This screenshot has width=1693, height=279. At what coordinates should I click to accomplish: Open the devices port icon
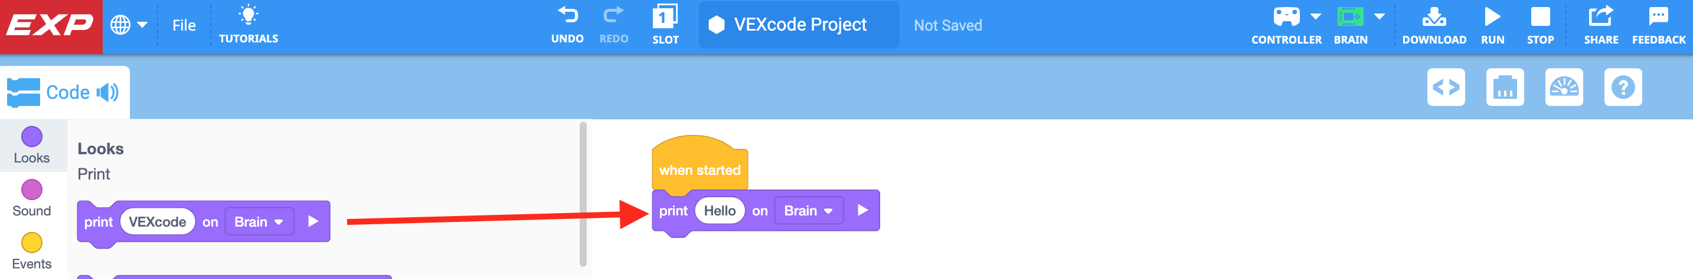point(1505,87)
